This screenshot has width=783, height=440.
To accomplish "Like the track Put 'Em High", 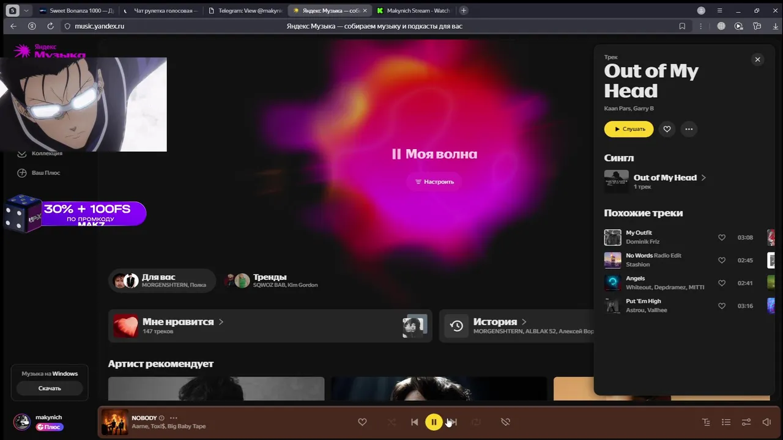I will click(x=722, y=306).
